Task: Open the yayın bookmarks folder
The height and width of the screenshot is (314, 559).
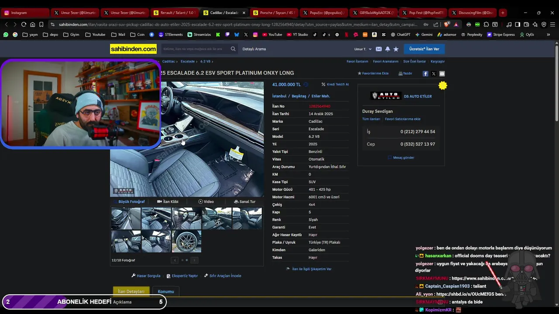Action: 30,34
